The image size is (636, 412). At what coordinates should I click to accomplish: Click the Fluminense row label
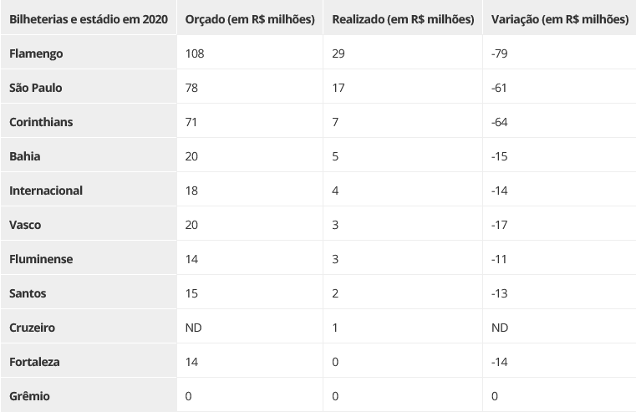point(41,259)
